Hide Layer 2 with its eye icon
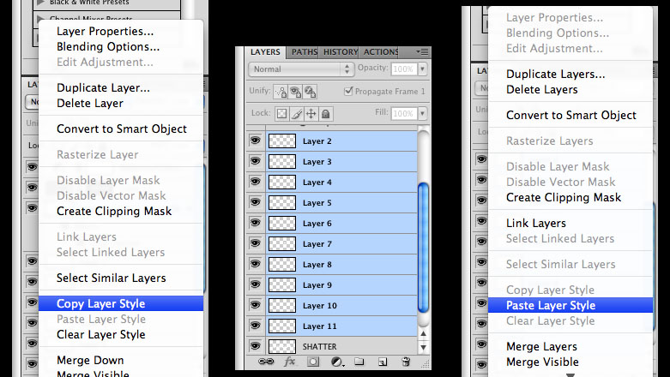670x377 pixels. (256, 141)
